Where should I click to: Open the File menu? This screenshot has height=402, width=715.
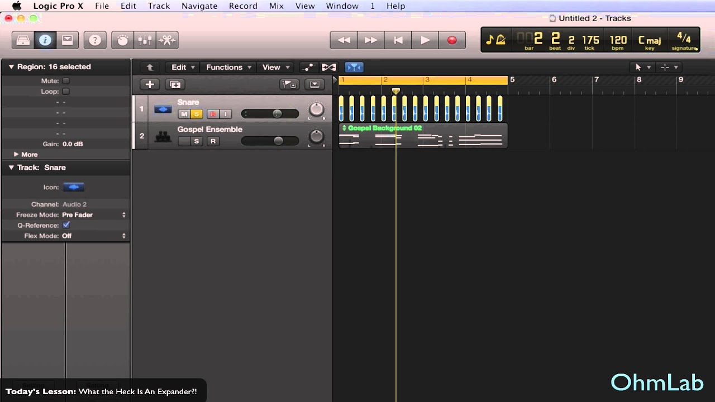pos(102,6)
